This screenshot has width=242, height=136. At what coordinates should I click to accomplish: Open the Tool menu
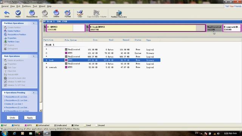coord(35,6)
